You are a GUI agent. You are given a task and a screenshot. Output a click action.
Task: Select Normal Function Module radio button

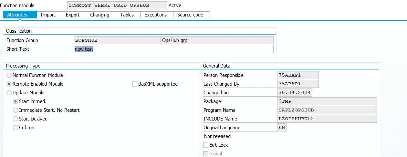9,75
